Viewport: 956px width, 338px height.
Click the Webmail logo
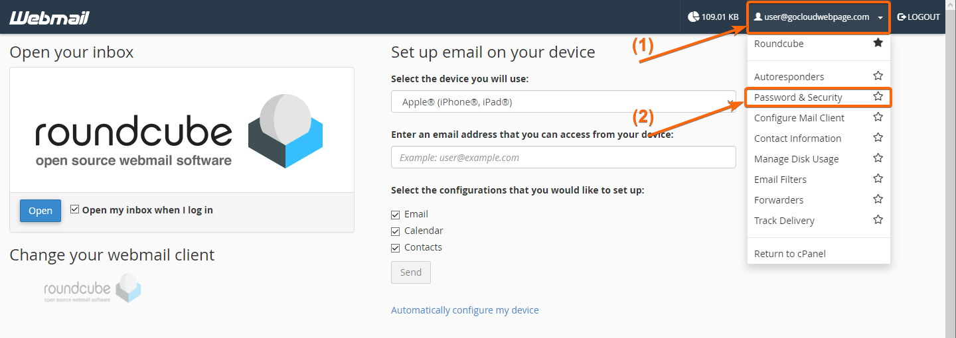pyautogui.click(x=49, y=17)
